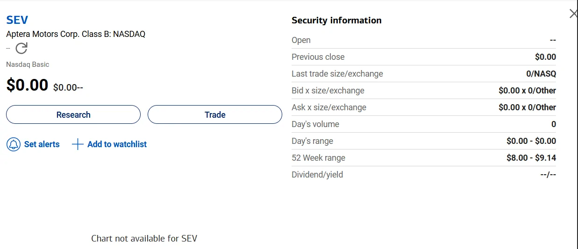578x249 pixels.
Task: Click the "Chart not available for SEV" message
Action: tap(144, 239)
